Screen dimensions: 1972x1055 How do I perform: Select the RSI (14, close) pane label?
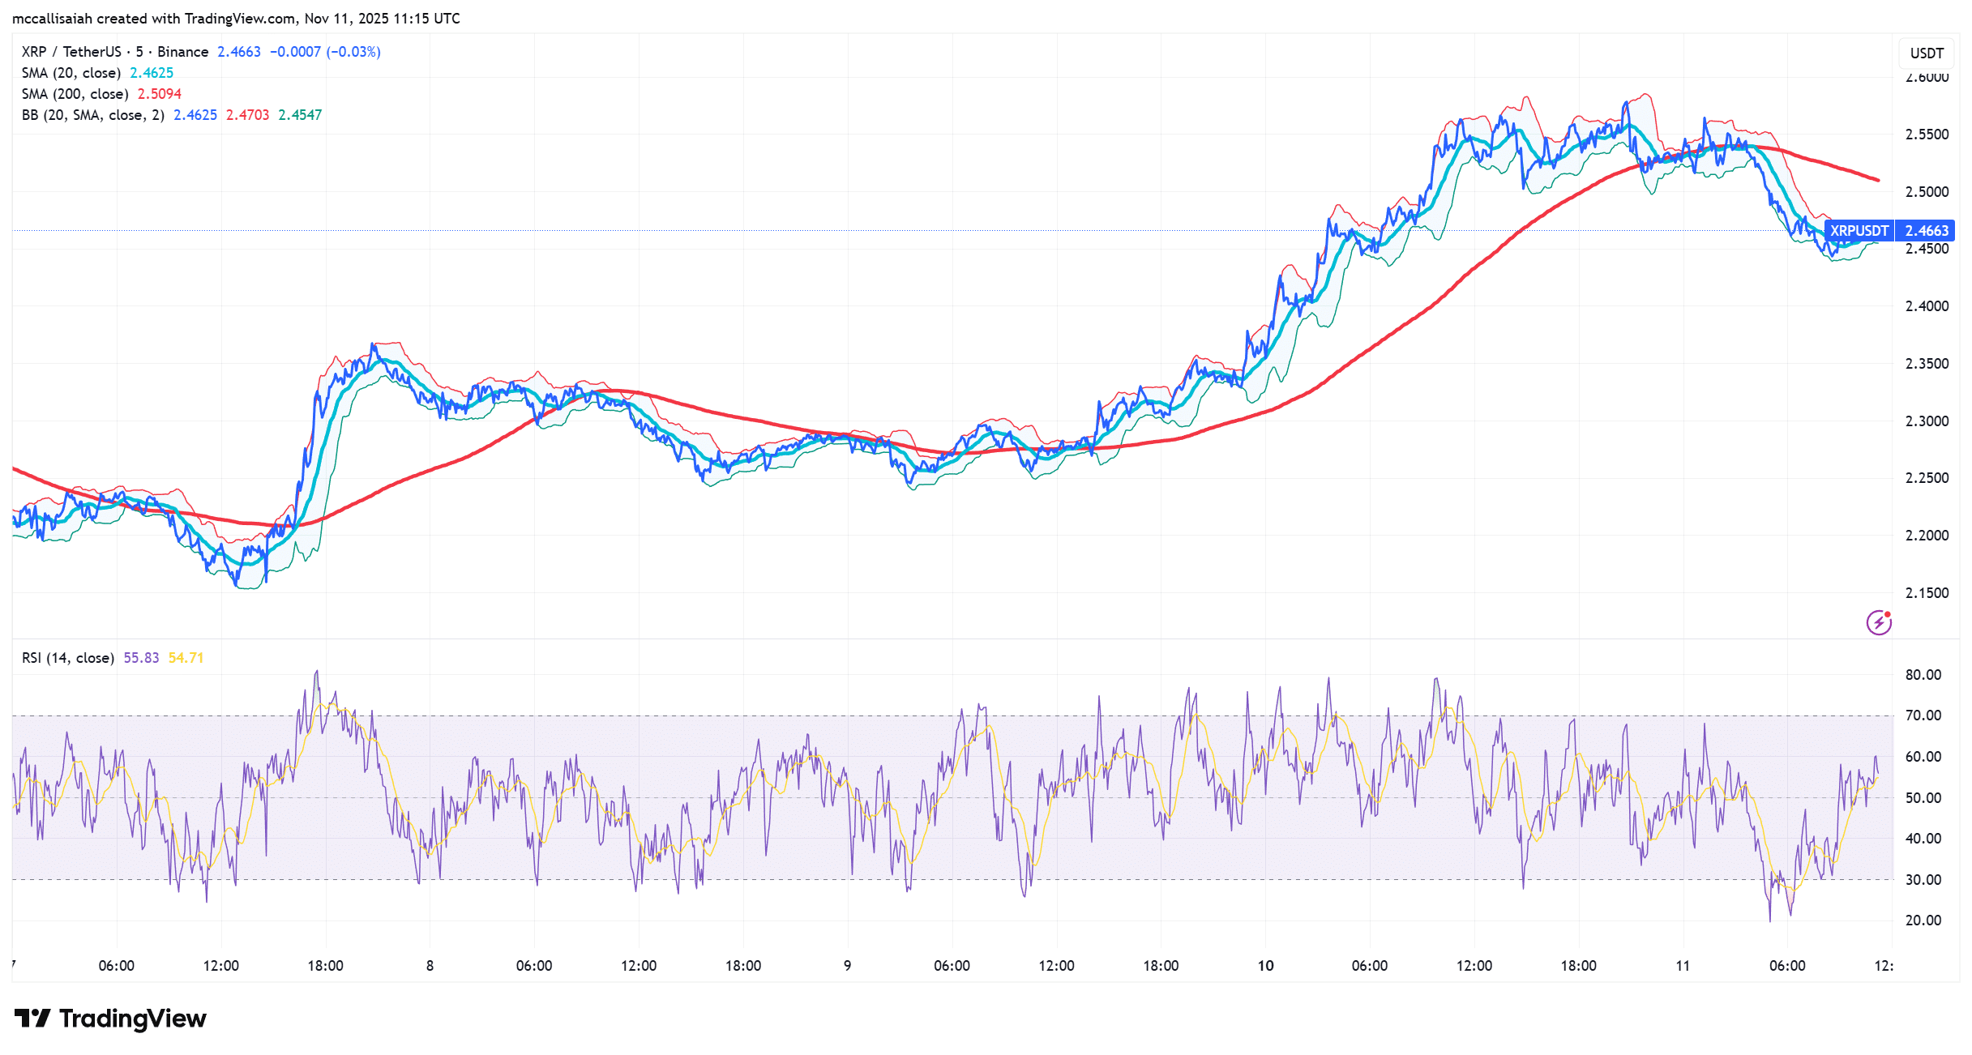tap(66, 658)
